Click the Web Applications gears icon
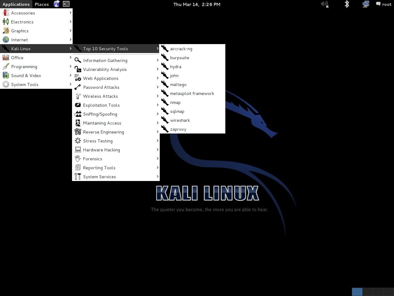Screen dimensions: 394x296 (78, 78)
